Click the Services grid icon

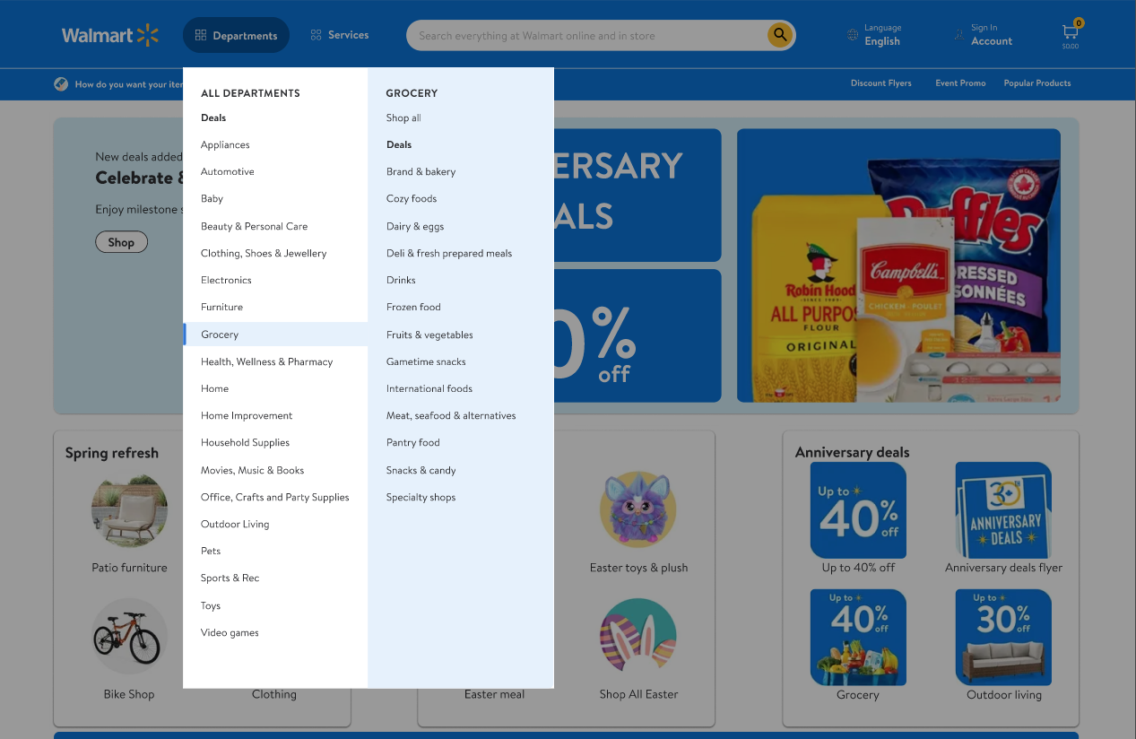point(317,35)
